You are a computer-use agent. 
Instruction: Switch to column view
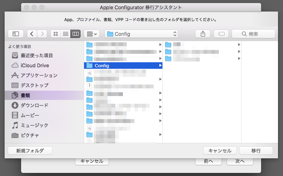click(x=75, y=34)
